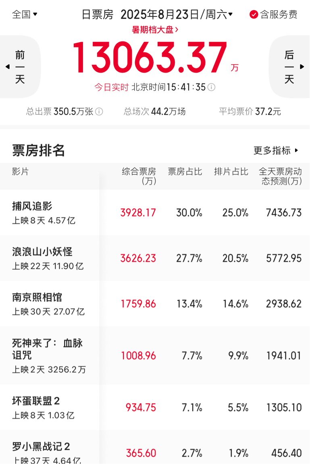Open 暑期档大盘 link

(155, 30)
